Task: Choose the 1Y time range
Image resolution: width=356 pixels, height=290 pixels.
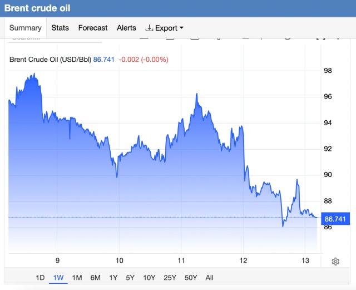Action: click(113, 278)
